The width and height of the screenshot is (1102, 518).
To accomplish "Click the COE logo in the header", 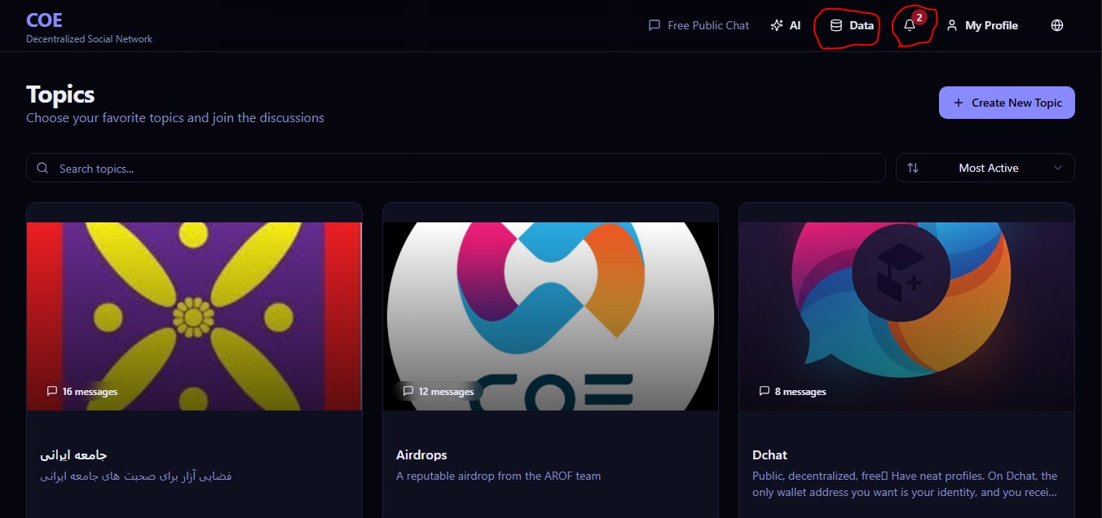I will 44,20.
